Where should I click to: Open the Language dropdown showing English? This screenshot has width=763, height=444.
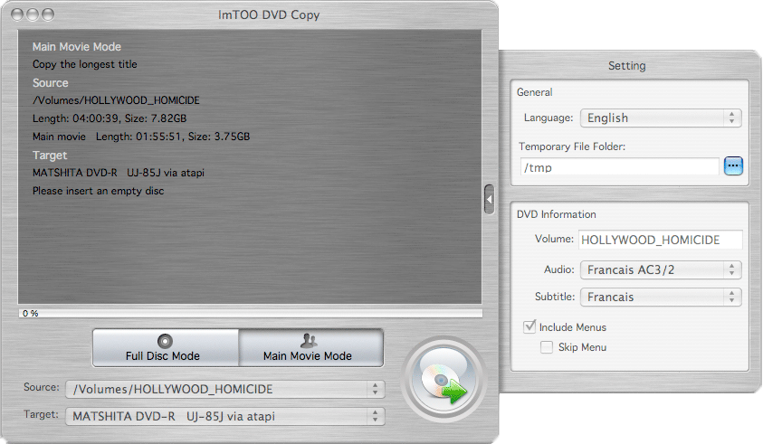(x=661, y=118)
